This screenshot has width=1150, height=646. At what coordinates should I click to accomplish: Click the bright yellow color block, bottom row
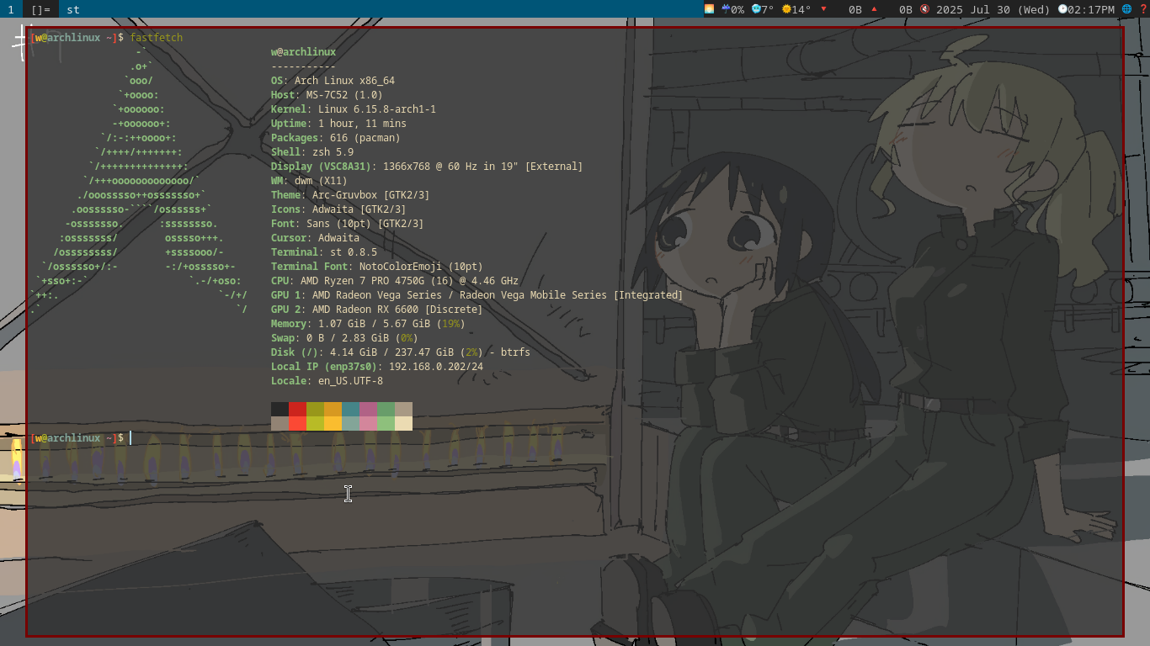333,423
